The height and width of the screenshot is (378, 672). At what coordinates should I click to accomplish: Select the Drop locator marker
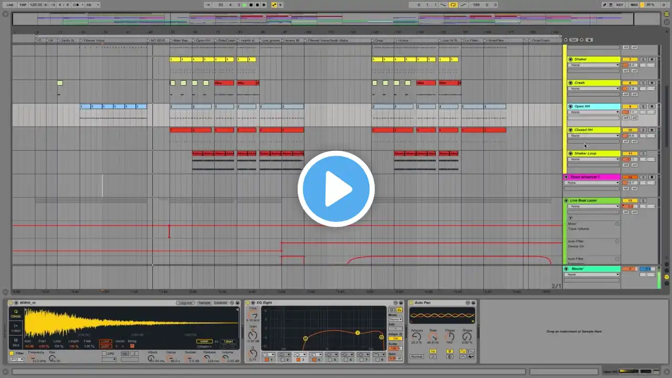(x=379, y=40)
